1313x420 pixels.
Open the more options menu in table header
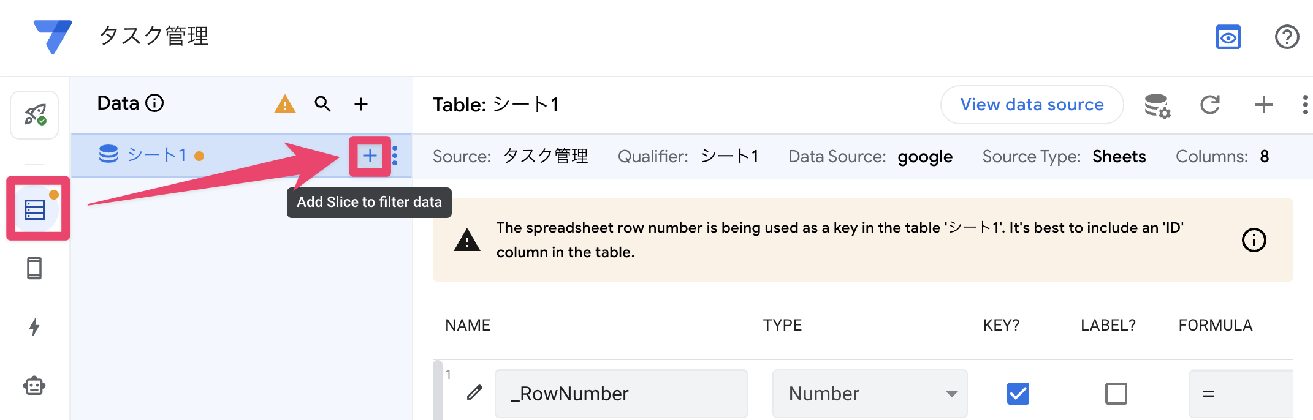point(1305,105)
